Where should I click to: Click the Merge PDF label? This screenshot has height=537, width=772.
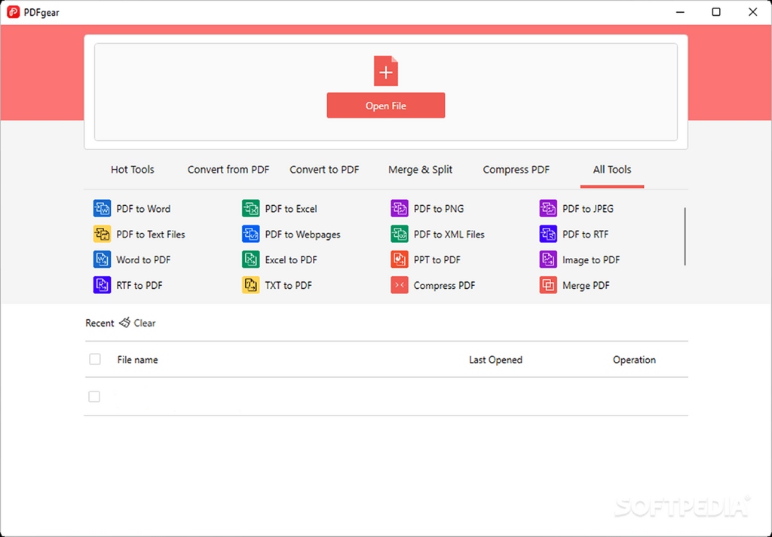(x=586, y=285)
